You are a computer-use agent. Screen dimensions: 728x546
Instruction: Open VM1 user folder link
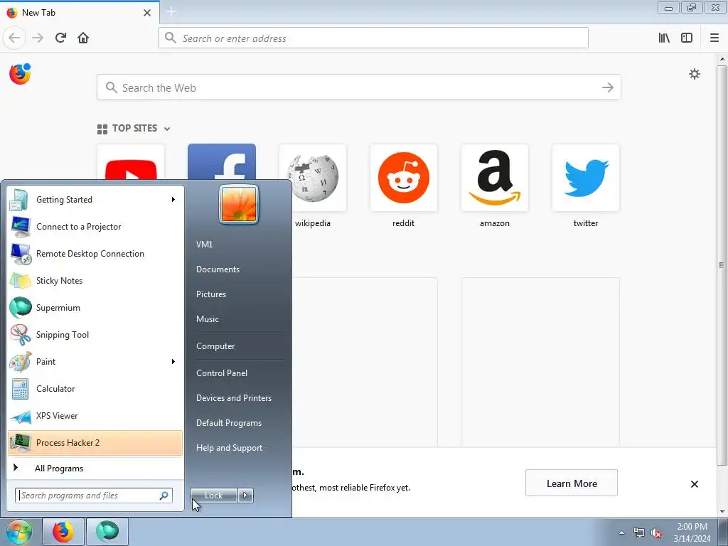(204, 245)
